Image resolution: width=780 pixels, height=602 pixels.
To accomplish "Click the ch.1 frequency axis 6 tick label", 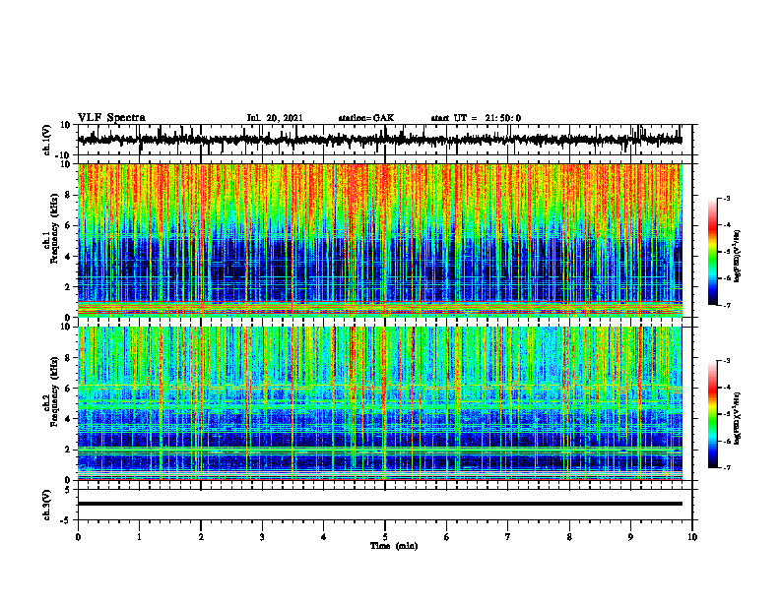I will [68, 225].
